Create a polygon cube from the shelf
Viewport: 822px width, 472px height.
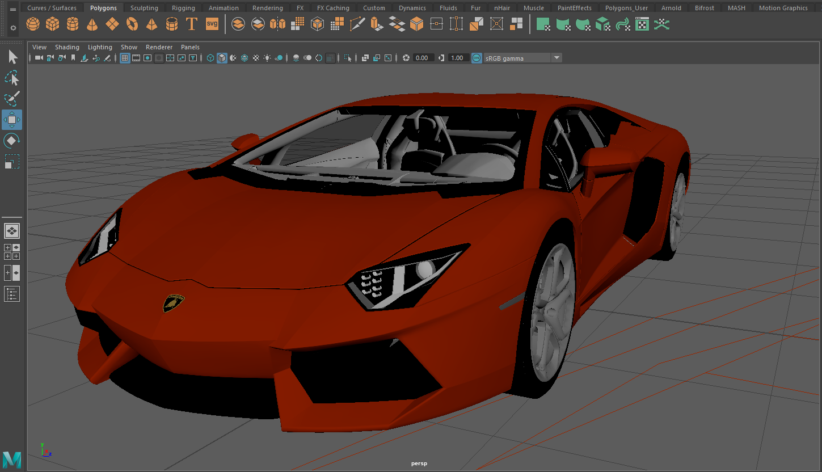click(x=53, y=24)
